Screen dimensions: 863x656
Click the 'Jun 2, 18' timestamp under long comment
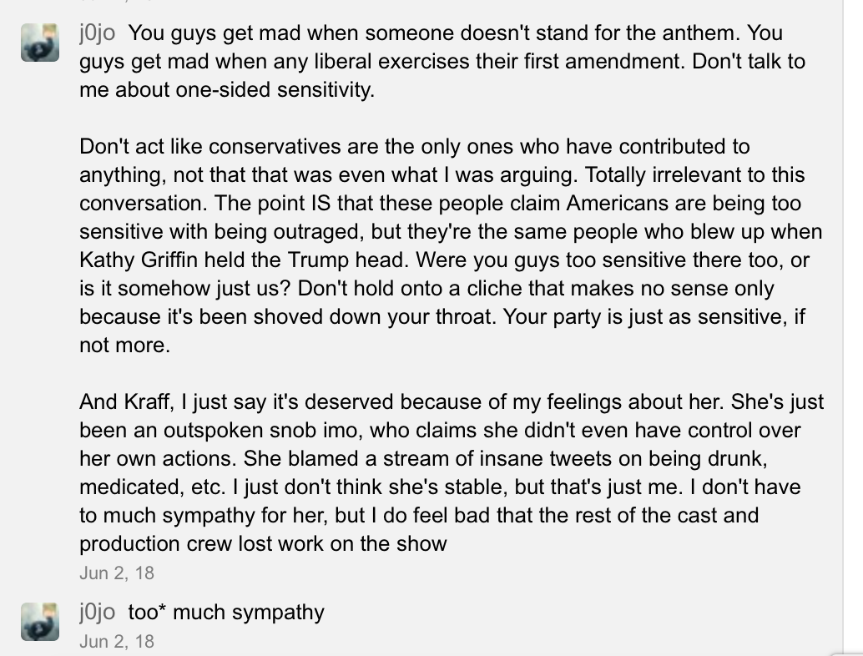117,573
